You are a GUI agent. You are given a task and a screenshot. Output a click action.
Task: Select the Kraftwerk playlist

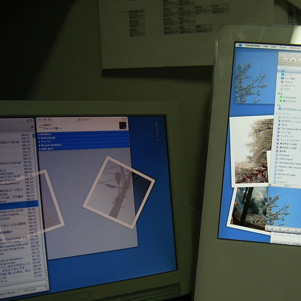(282, 155)
